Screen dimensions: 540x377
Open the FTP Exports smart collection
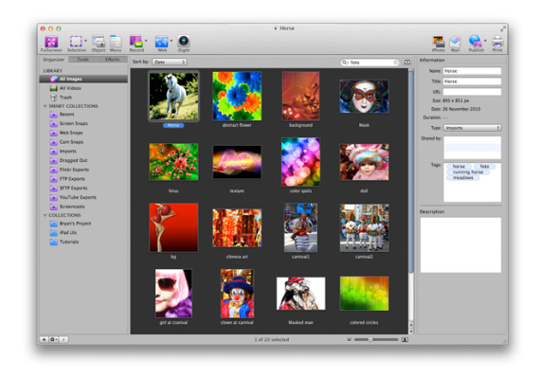pyautogui.click(x=83, y=179)
